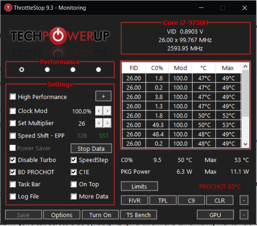Click the core table scrollbar down arrow
Image resolution: width=257 pixels, height=226 pixels.
click(x=245, y=144)
